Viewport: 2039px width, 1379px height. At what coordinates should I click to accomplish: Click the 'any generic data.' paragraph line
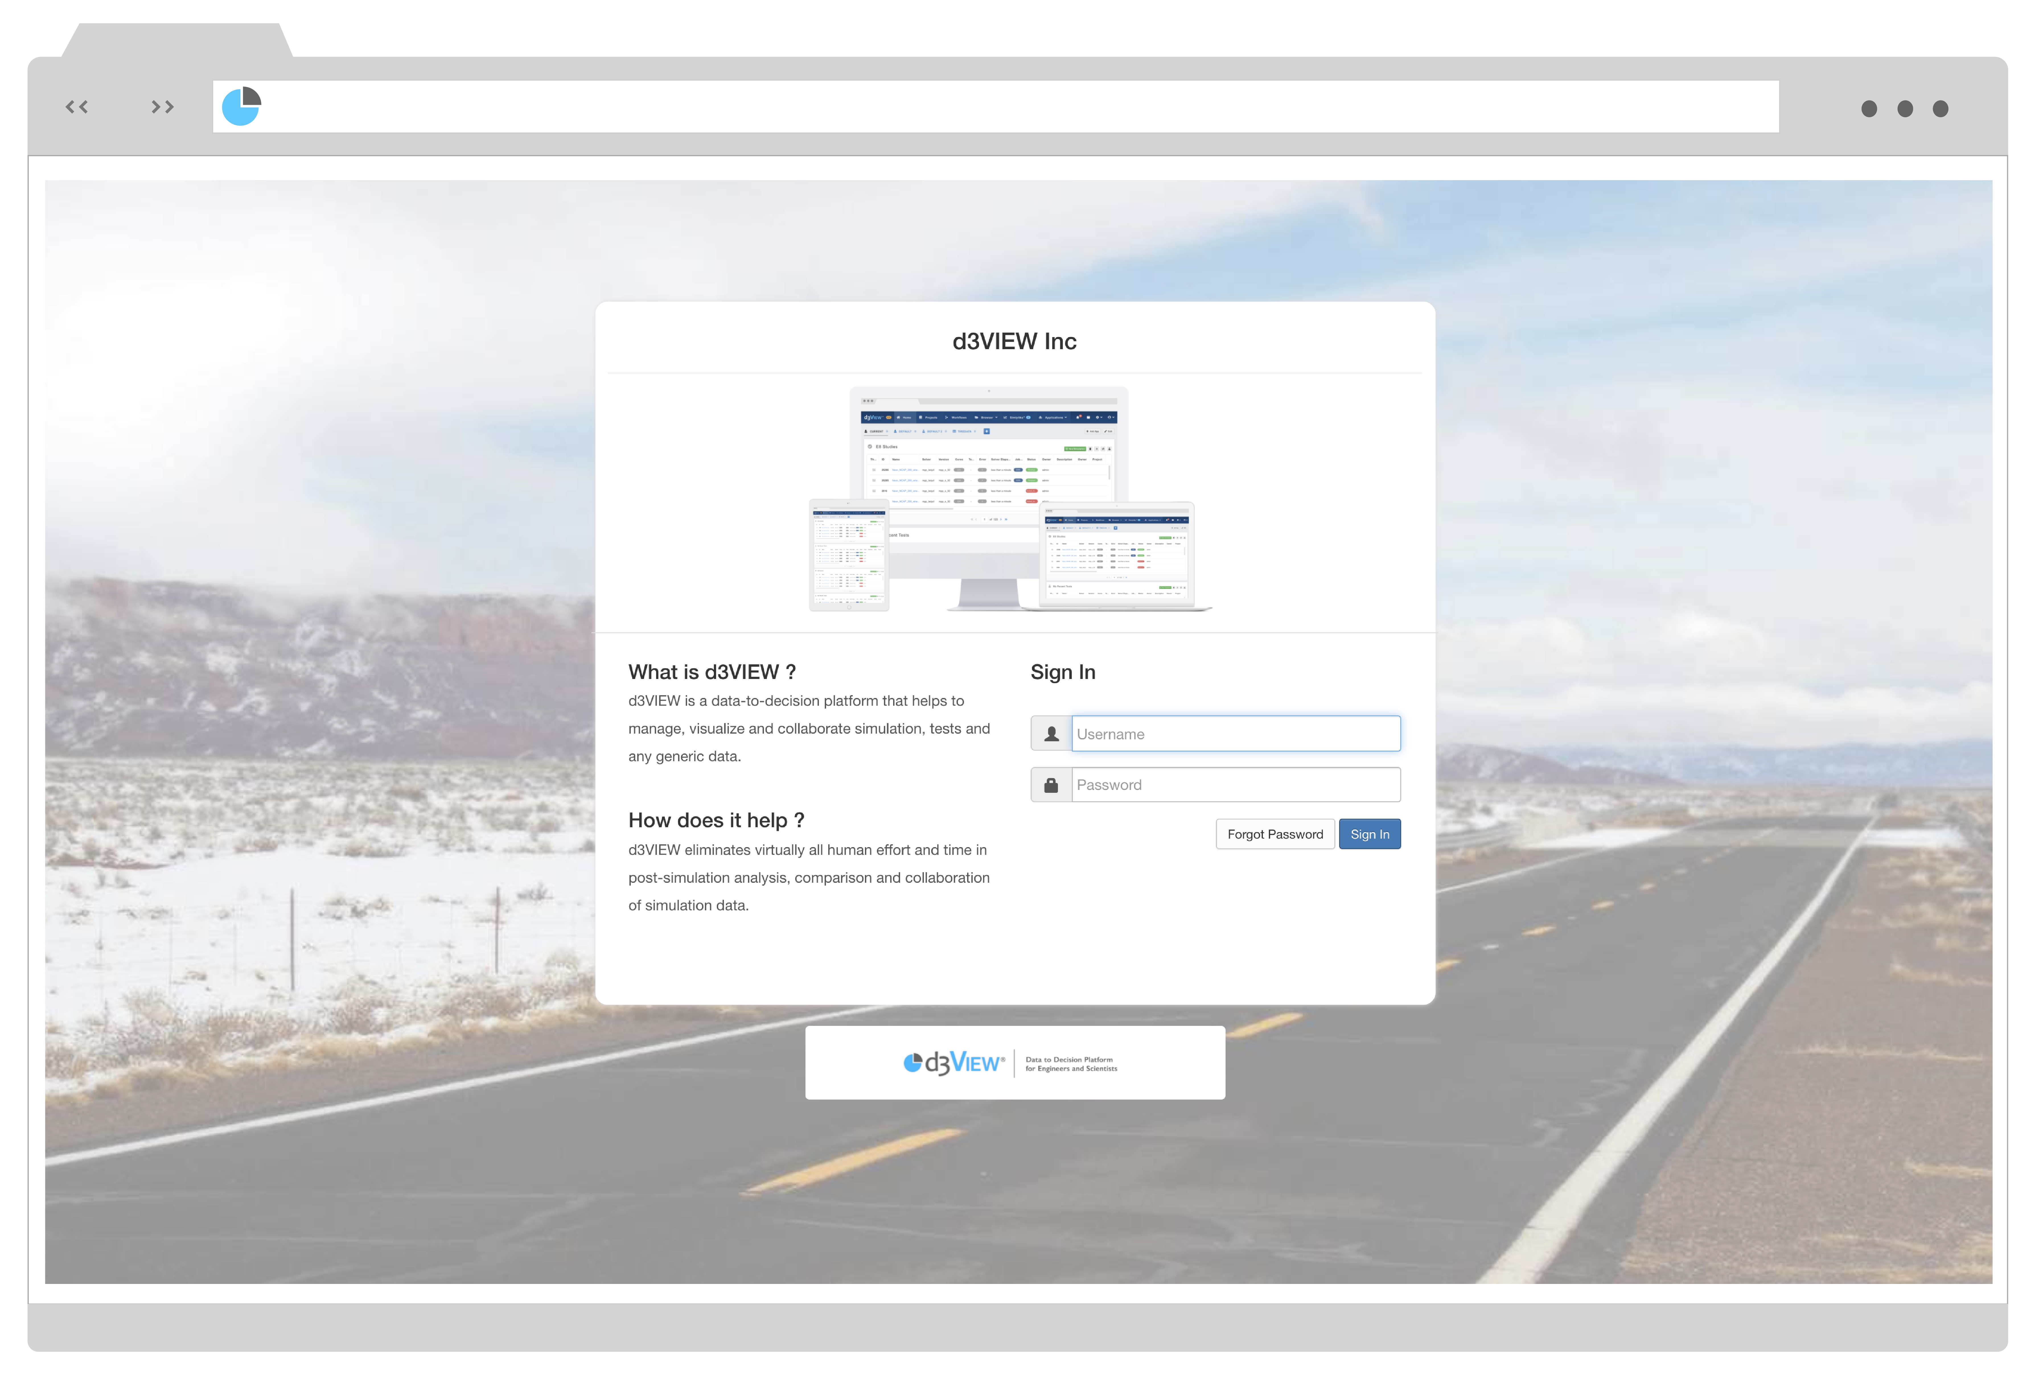pyautogui.click(x=684, y=756)
